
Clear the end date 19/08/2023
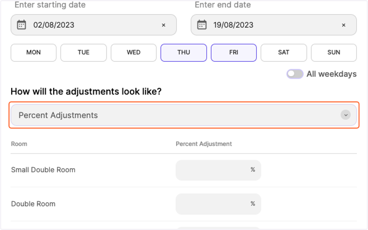343,25
